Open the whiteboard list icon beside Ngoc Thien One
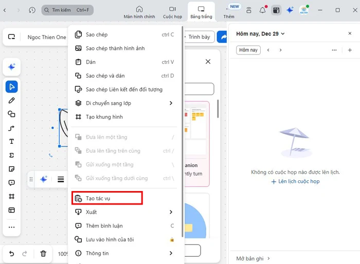This screenshot has height=264, width=360. click(x=11, y=37)
